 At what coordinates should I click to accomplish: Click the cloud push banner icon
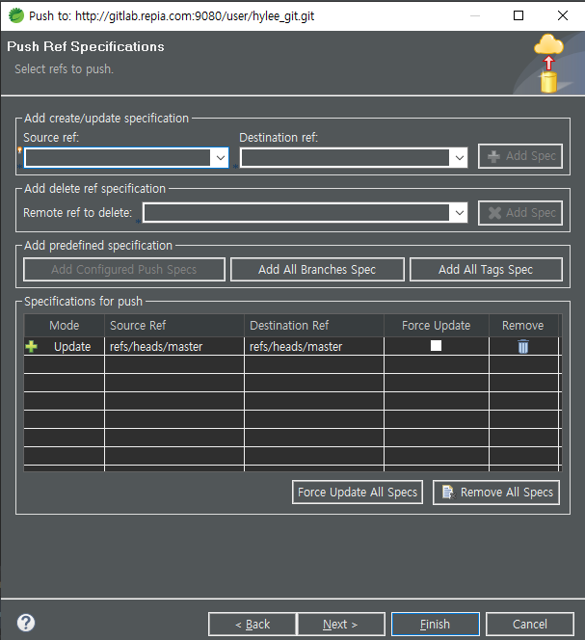coord(548,63)
